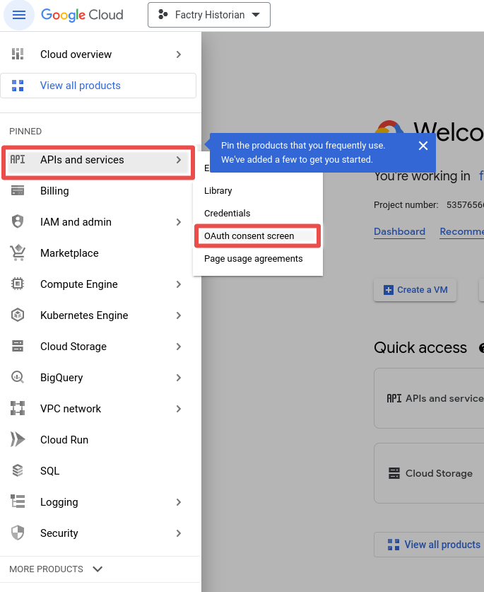
Task: Close the pin products tooltip
Action: pyautogui.click(x=423, y=146)
